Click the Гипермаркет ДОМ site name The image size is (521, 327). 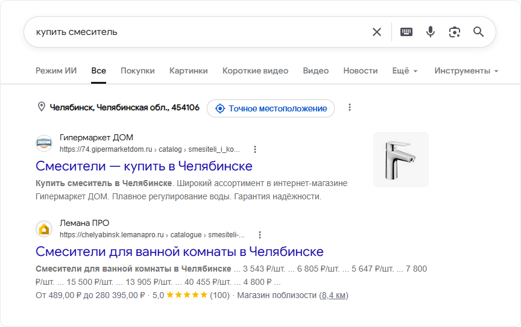pos(96,137)
